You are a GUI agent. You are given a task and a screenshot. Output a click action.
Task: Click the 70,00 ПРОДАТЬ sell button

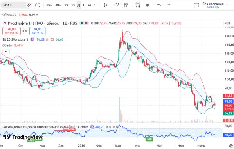11,31
